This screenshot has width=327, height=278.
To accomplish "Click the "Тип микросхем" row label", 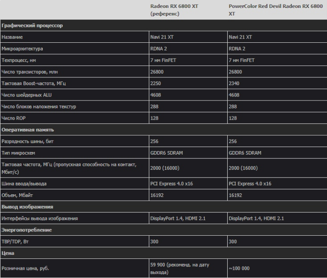I will click(x=18, y=153).
